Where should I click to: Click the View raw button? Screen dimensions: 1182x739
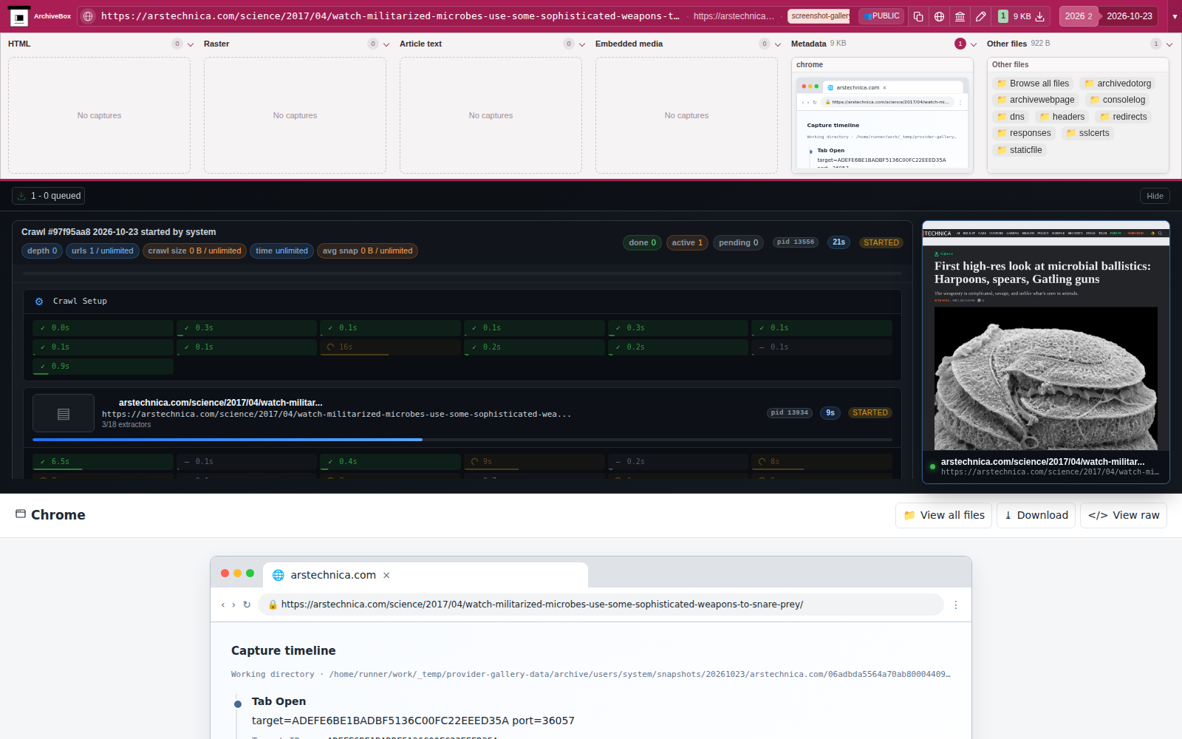1123,515
